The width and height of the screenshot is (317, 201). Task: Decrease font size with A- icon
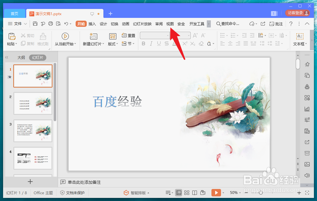[203, 35]
